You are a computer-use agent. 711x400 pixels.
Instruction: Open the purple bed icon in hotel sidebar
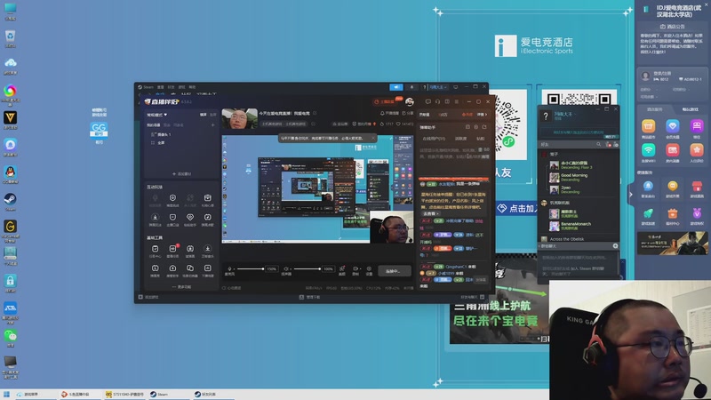[x=697, y=126]
